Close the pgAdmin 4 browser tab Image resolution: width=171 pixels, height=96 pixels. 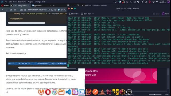click(x=50, y=5)
